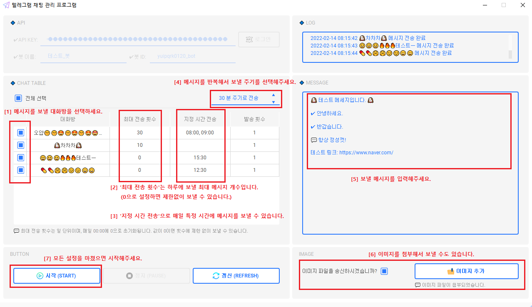Click the APT icon on the 로그인 button
This screenshot has width=532, height=307.
coord(249,39)
